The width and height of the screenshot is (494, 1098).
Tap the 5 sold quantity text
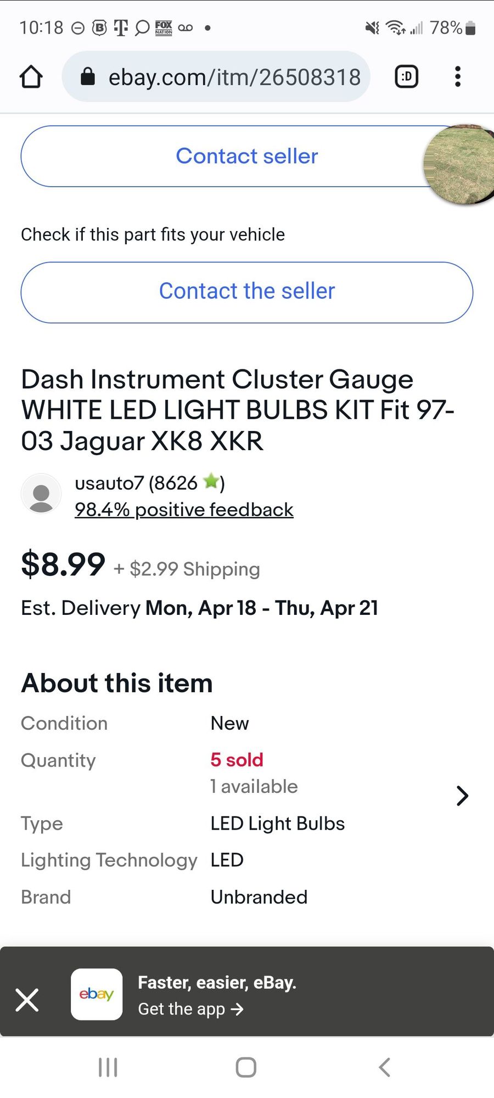pyautogui.click(x=237, y=760)
